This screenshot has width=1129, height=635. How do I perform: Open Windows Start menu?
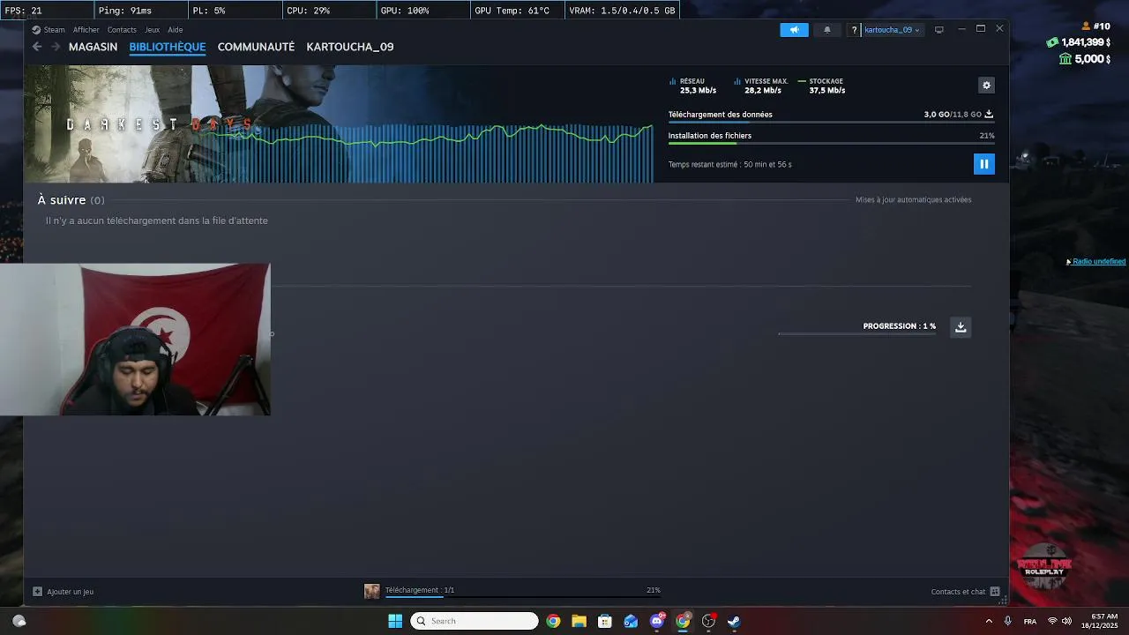395,621
